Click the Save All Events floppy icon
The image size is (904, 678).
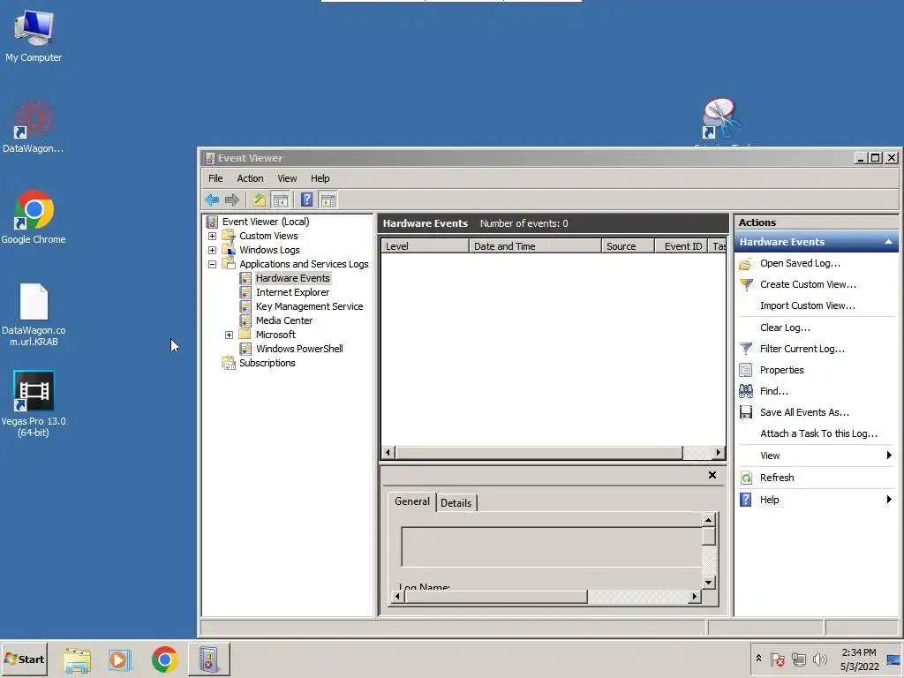pyautogui.click(x=745, y=412)
